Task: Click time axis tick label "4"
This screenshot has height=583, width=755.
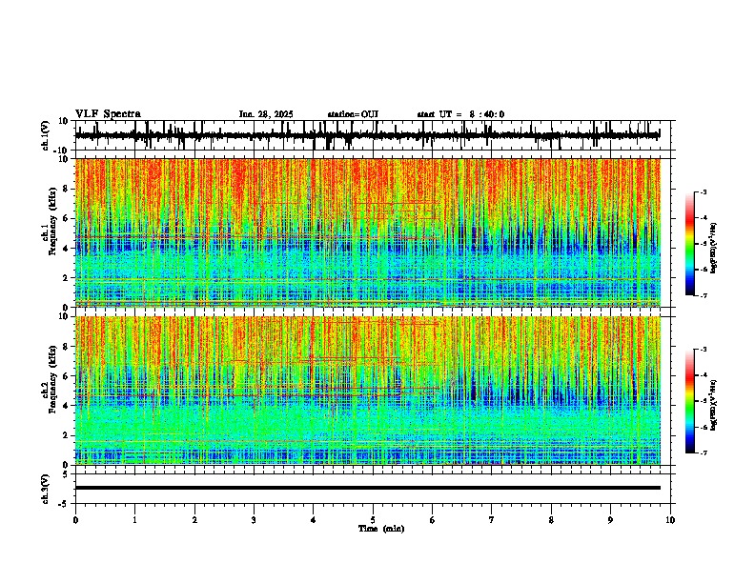Action: click(x=314, y=520)
